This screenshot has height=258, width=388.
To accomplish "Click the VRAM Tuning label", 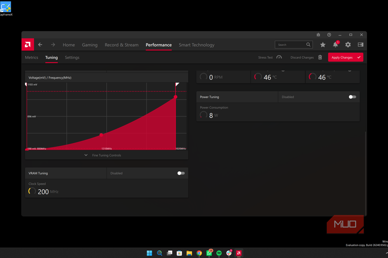I will (x=38, y=173).
